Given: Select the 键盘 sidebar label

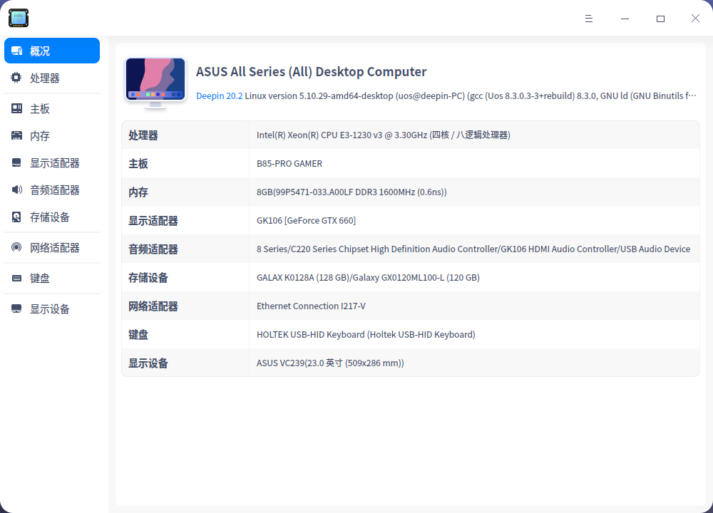Looking at the screenshot, I should tap(40, 278).
